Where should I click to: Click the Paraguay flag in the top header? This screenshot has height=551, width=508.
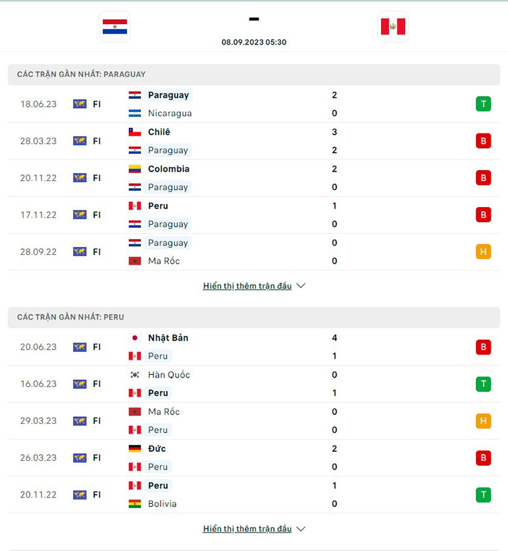click(114, 27)
